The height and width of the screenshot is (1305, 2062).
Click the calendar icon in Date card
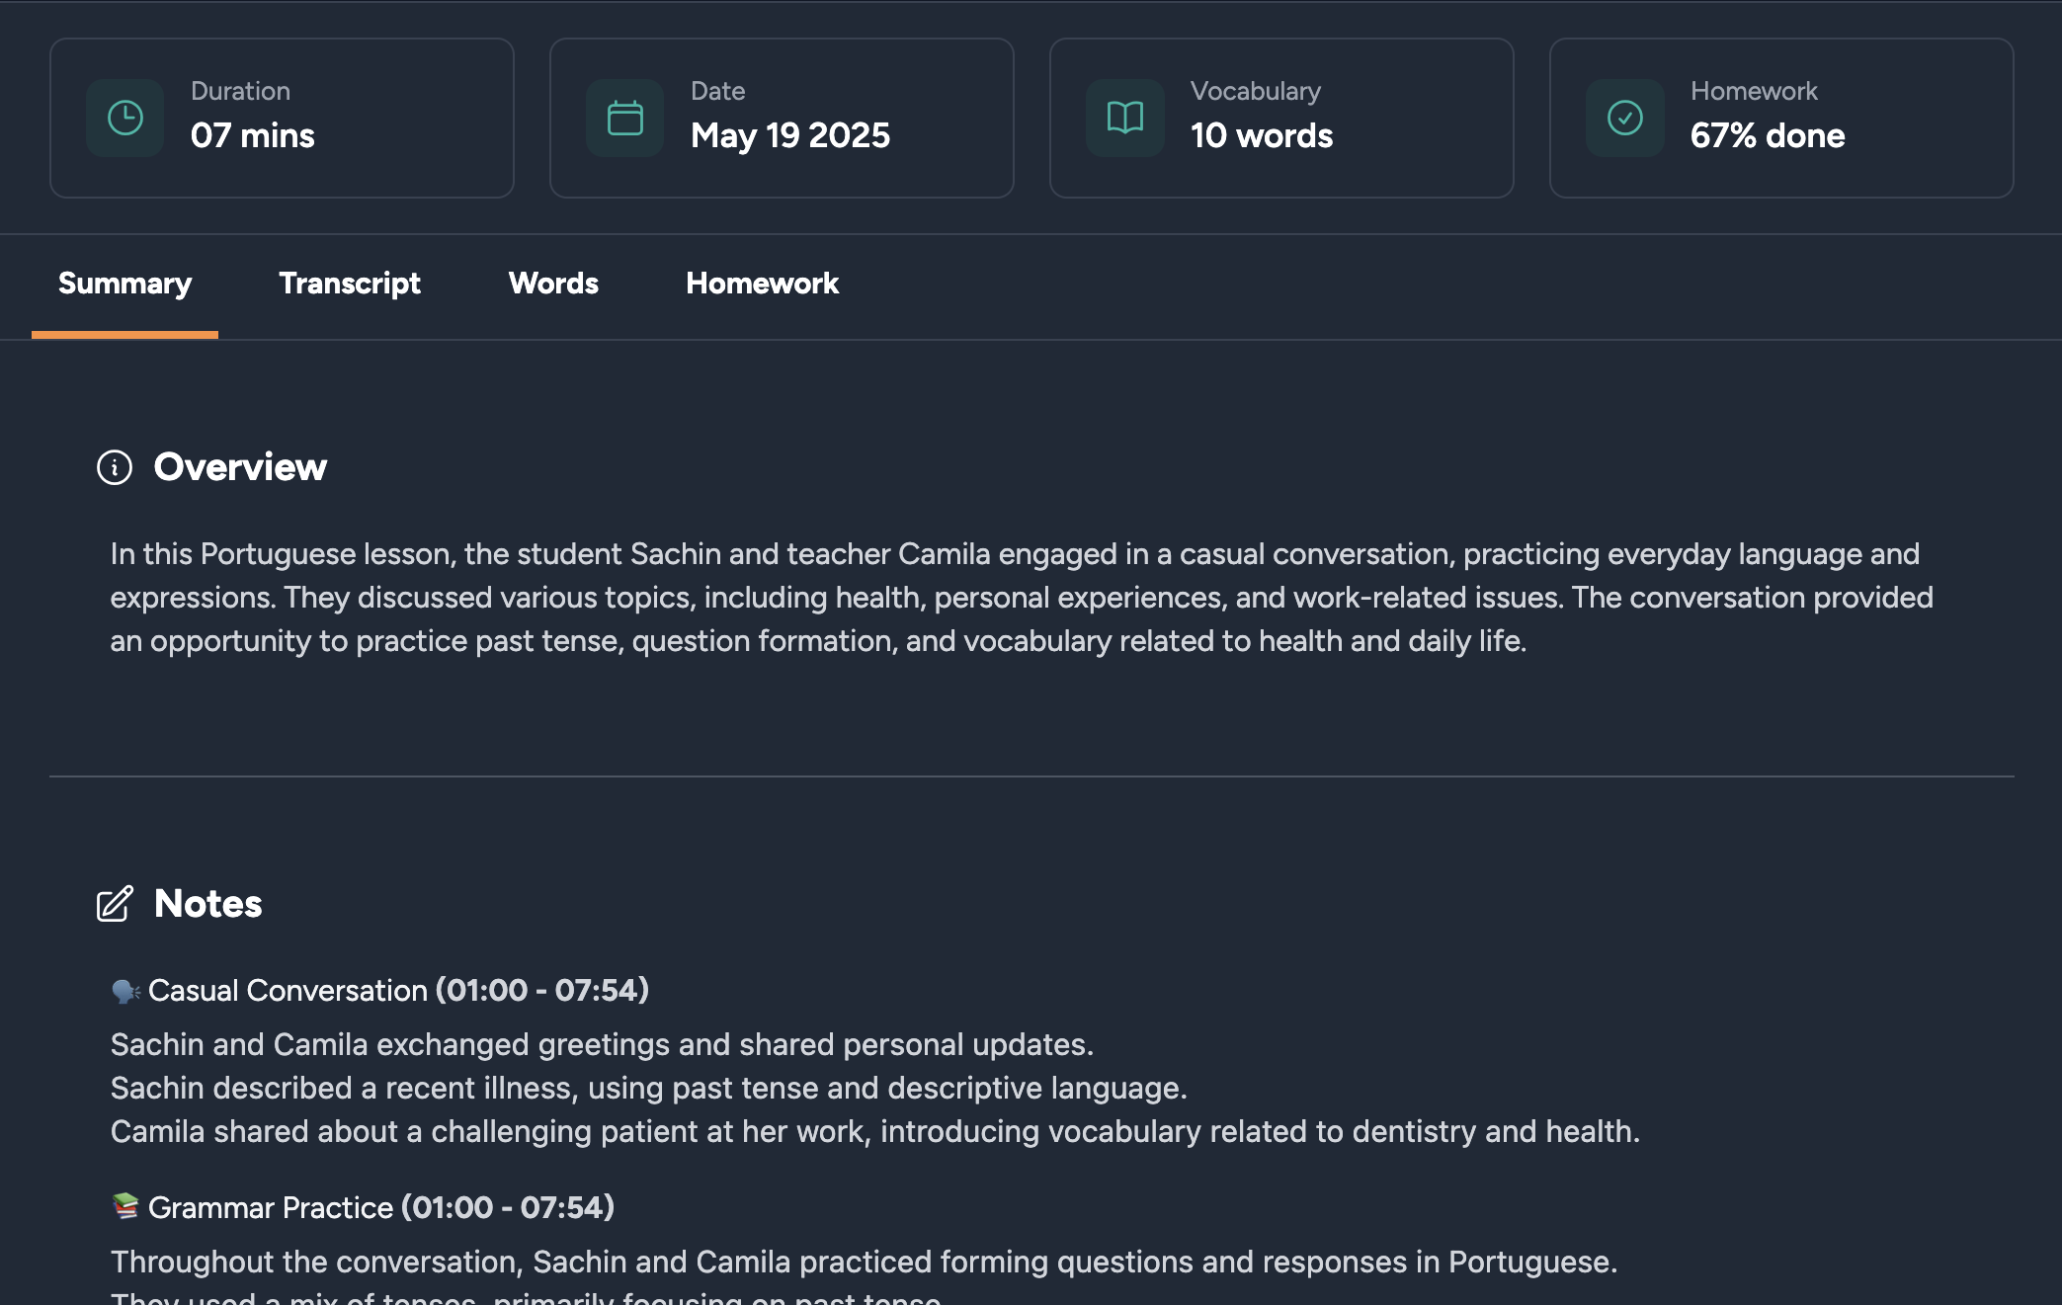point(624,119)
